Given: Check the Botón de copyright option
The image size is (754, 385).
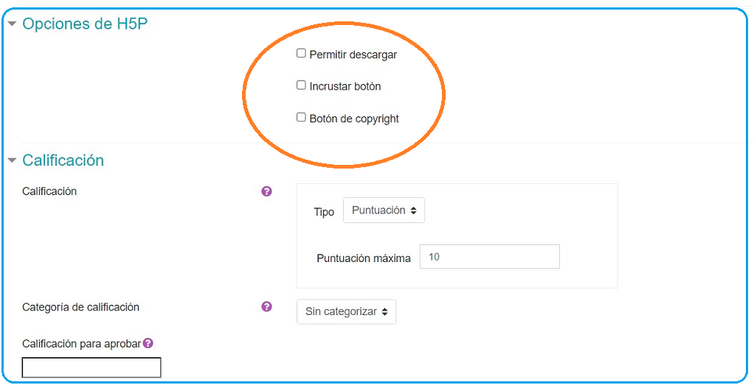Looking at the screenshot, I should point(301,117).
